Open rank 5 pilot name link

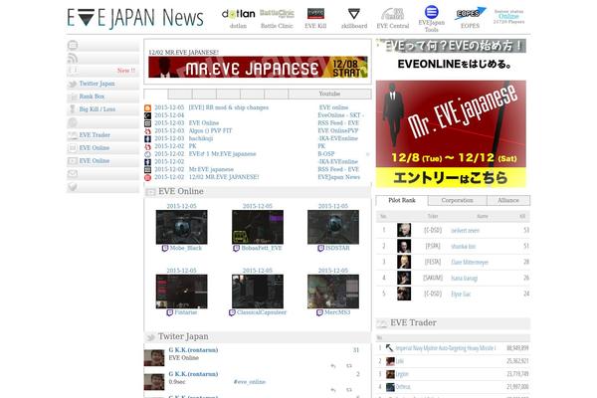click(x=461, y=295)
